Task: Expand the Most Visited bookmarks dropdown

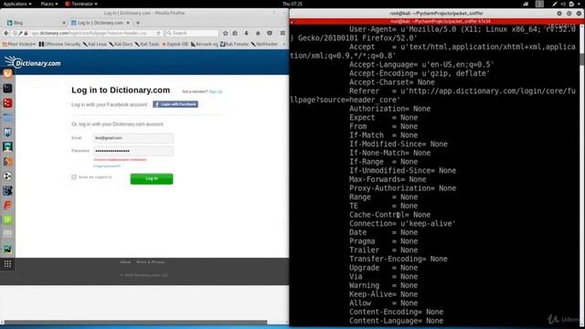Action: pyautogui.click(x=18, y=44)
